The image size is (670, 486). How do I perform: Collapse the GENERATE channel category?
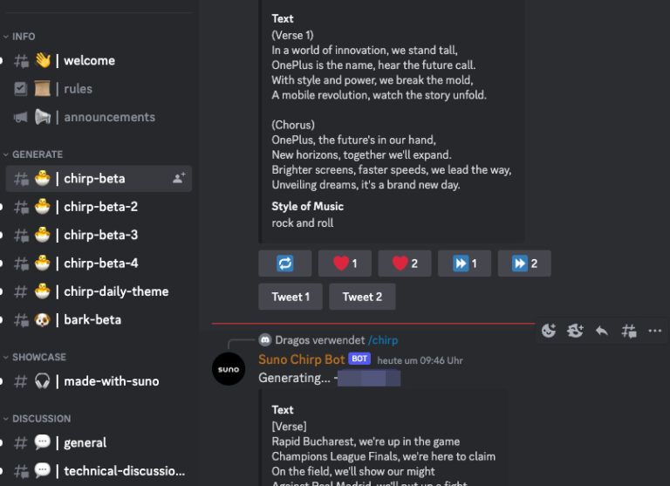(37, 154)
